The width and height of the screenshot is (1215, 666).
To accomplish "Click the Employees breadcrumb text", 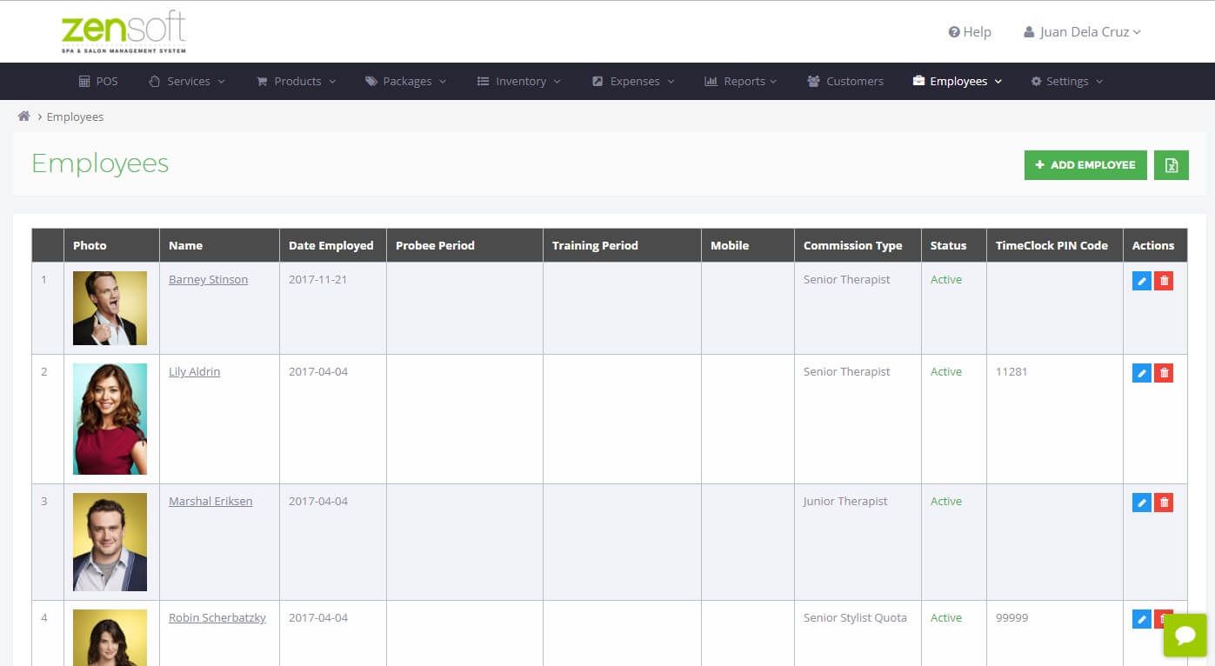I will click(x=75, y=117).
